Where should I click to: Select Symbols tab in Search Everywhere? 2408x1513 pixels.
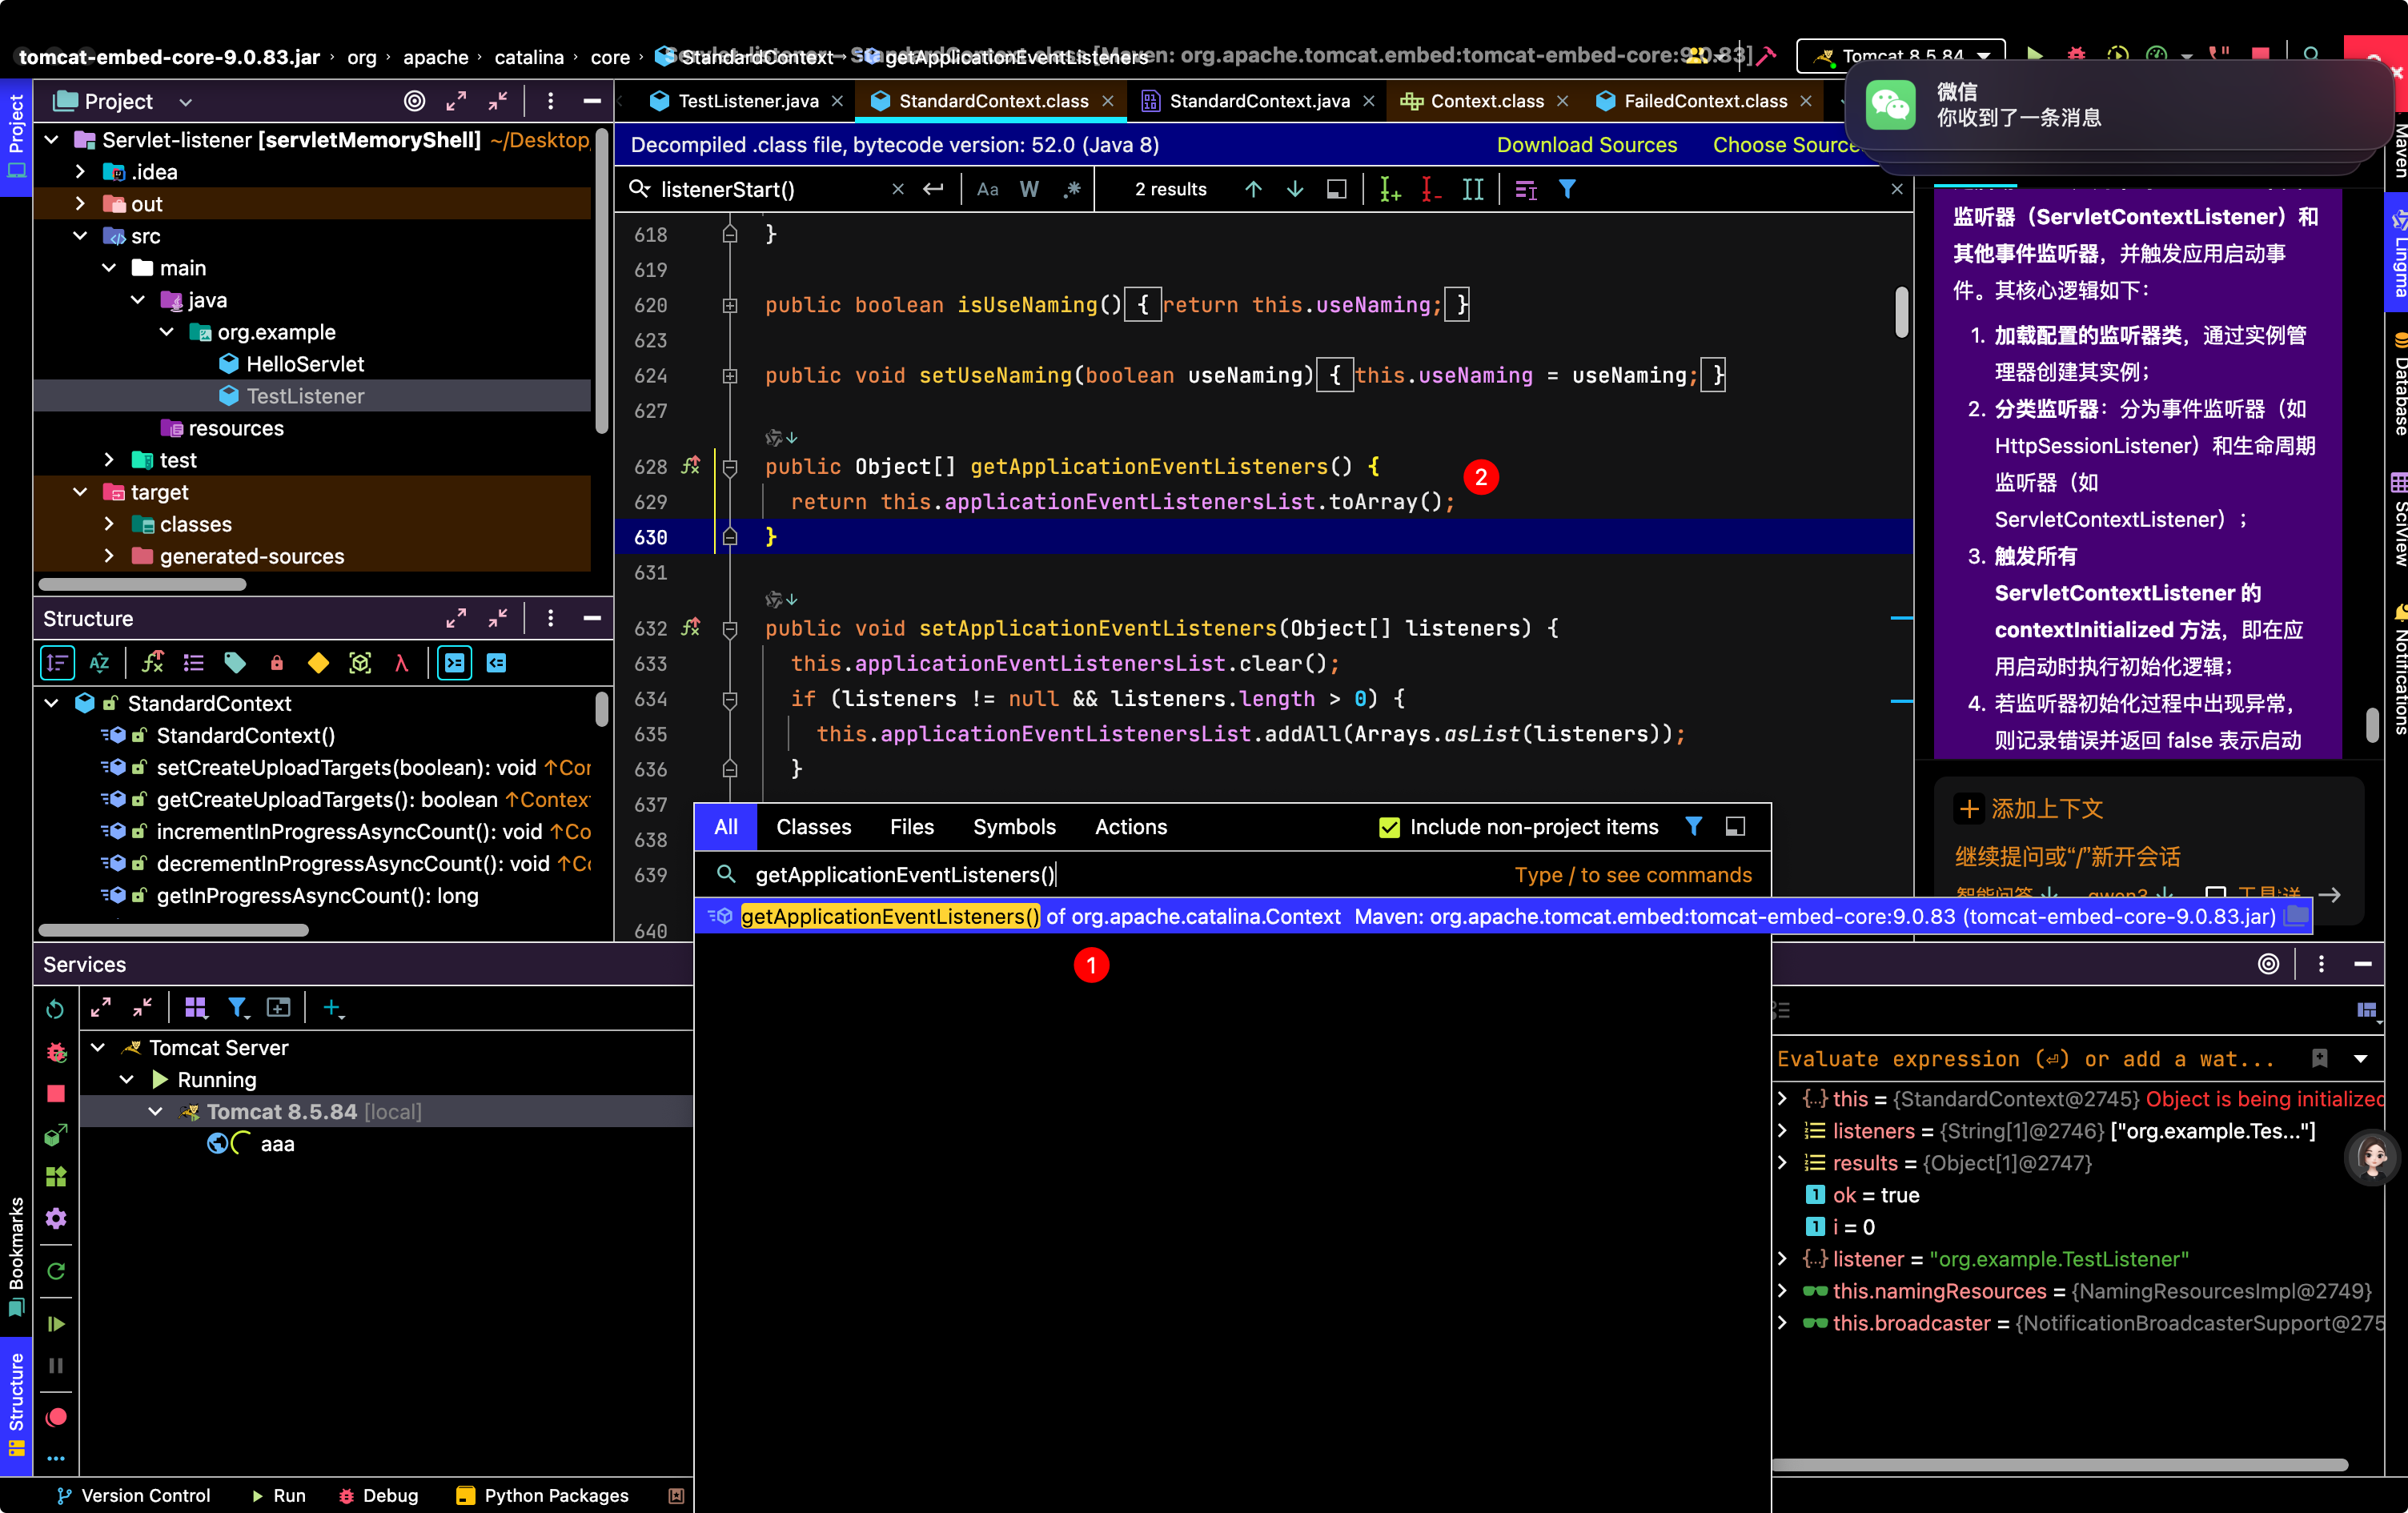click(x=1014, y=827)
